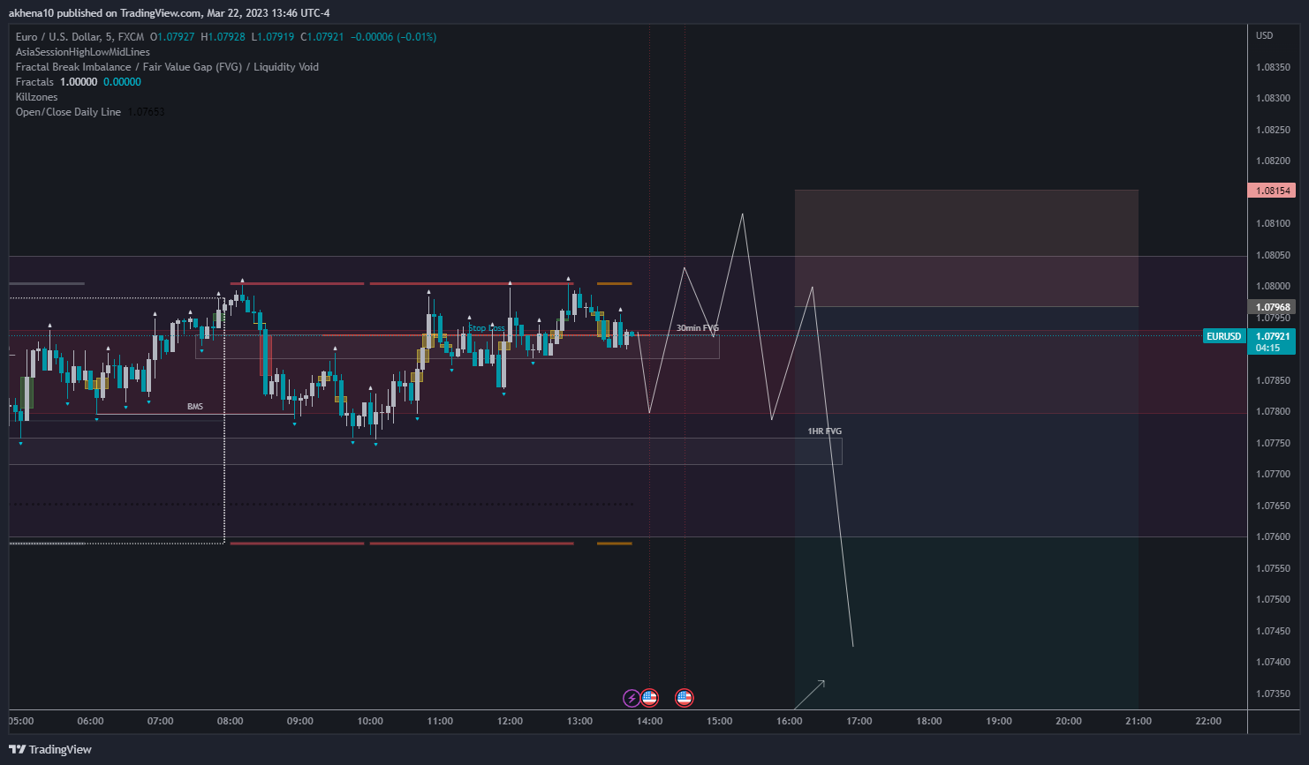Select the Fractals indicator legend
The height and width of the screenshot is (765, 1309).
click(34, 82)
